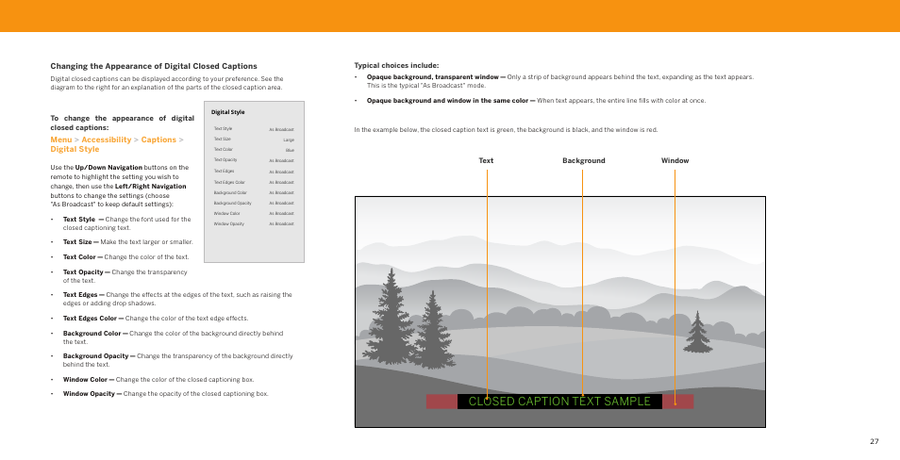Click the sentence starting 'In the example below'

coord(506,130)
